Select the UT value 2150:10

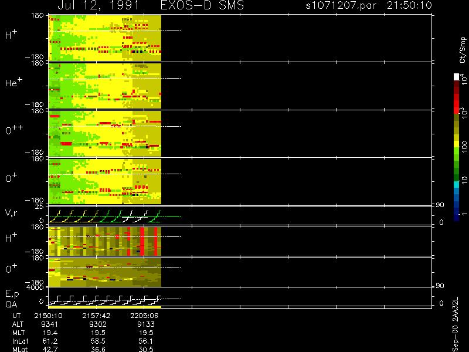[49, 316]
